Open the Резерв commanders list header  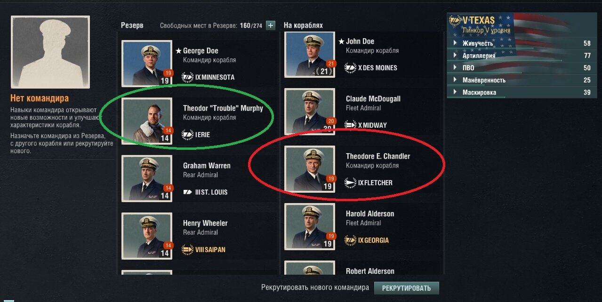click(132, 25)
